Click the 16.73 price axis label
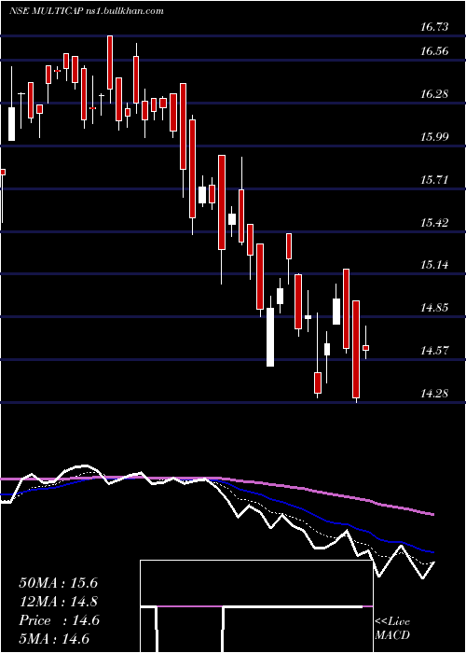 click(x=434, y=27)
